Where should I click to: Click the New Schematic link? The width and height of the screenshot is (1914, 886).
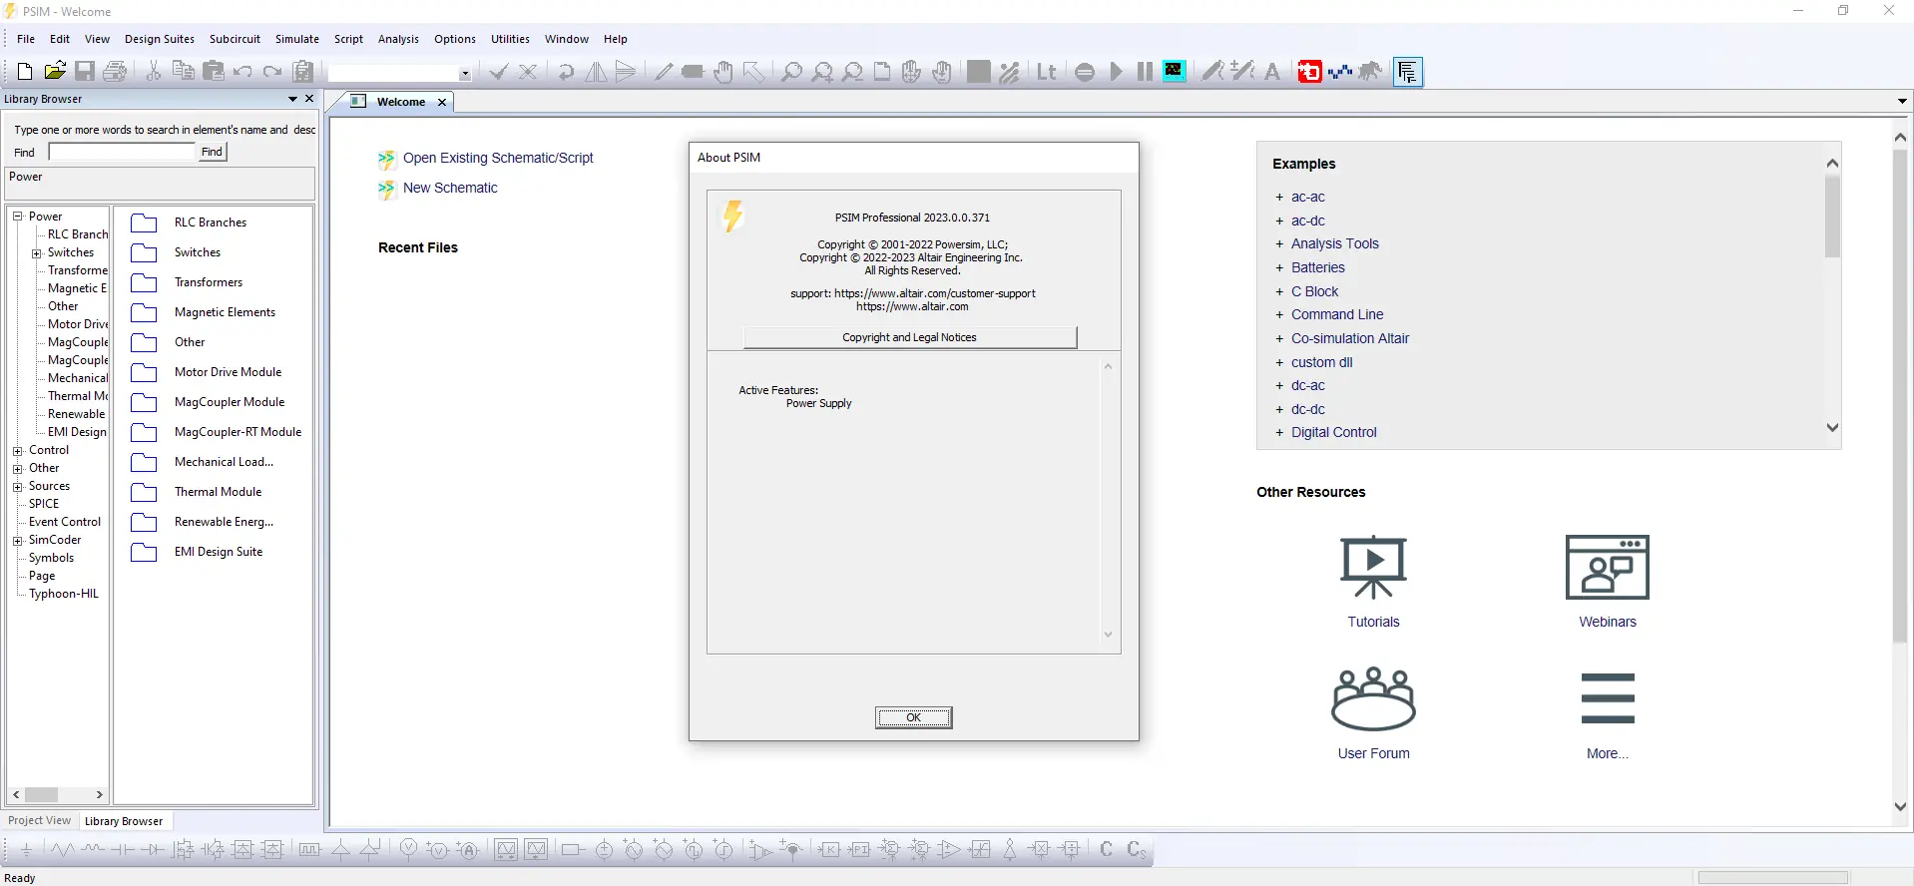[450, 188]
